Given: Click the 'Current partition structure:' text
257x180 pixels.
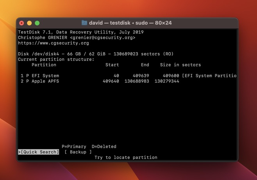Looking at the screenshot, I should click(56, 59).
